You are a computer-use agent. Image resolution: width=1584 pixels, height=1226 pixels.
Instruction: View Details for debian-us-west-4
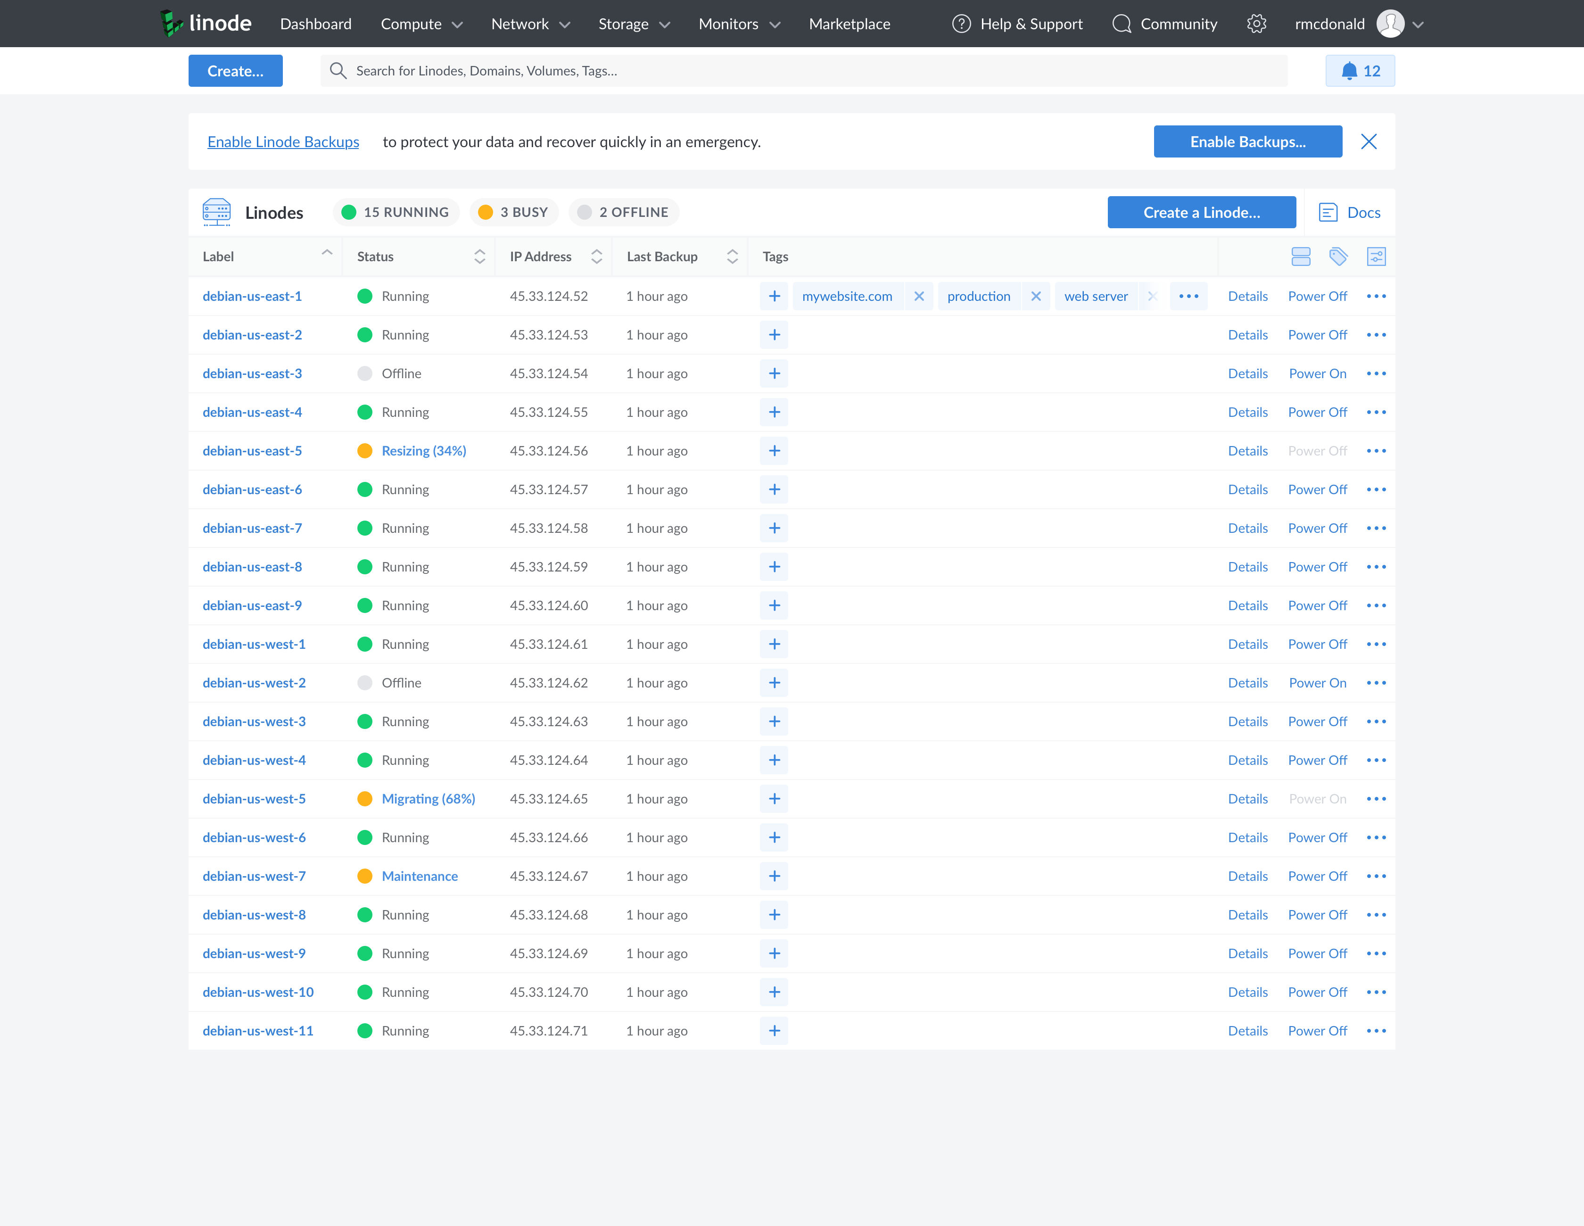pos(1247,760)
